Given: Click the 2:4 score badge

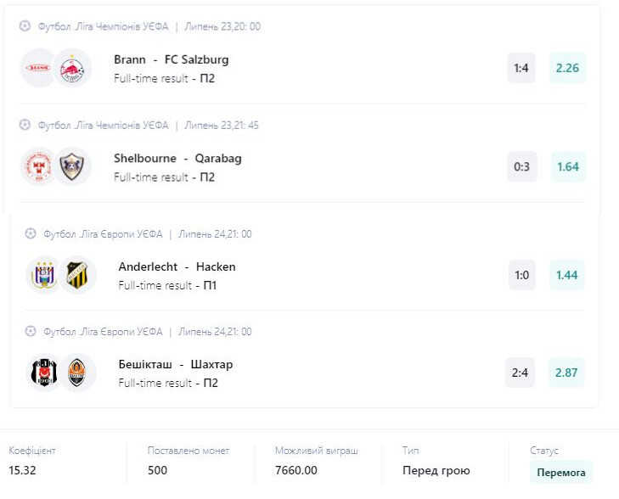Looking at the screenshot, I should (x=520, y=373).
